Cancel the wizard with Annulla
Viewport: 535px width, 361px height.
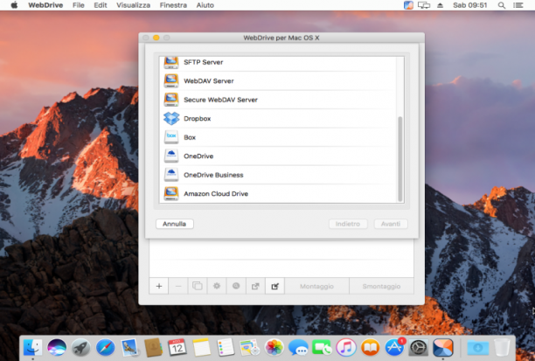pyautogui.click(x=174, y=224)
